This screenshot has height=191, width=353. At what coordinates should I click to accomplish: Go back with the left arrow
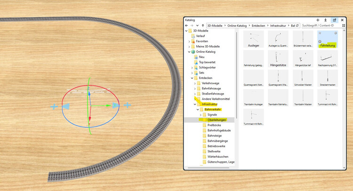186,26
